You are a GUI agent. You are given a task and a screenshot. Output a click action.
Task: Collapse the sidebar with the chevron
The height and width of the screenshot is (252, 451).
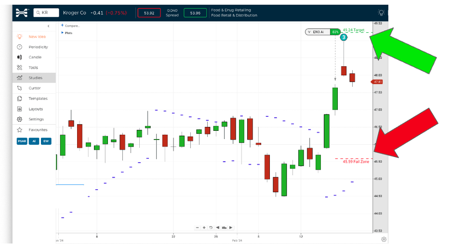click(48, 26)
